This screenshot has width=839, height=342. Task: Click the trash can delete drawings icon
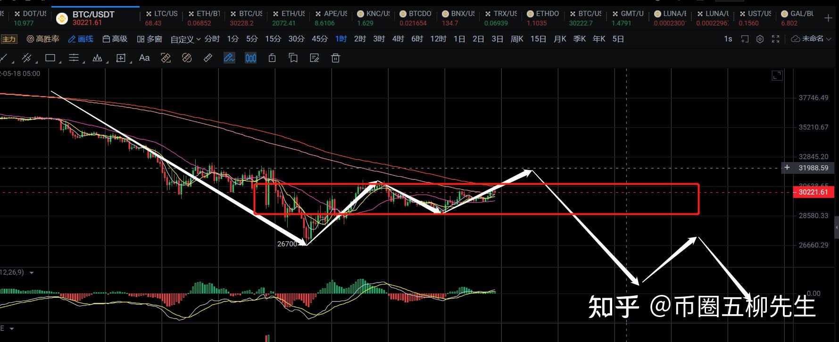(x=335, y=58)
